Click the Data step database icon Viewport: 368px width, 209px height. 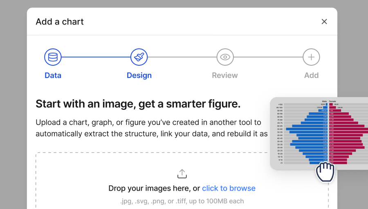(53, 57)
